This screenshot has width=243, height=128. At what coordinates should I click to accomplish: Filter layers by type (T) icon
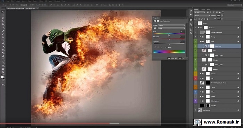coord(213,12)
